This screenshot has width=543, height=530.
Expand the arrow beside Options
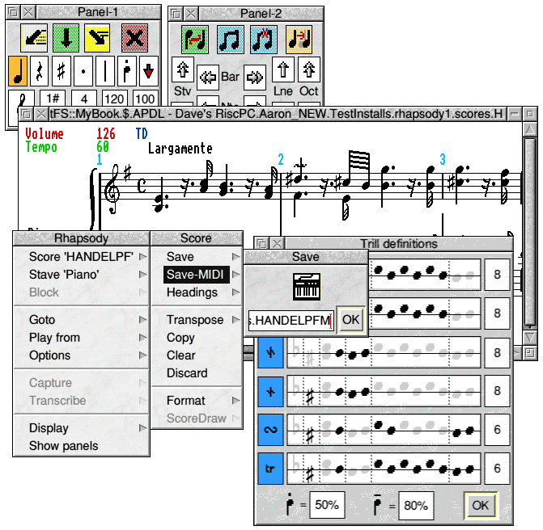coord(142,355)
